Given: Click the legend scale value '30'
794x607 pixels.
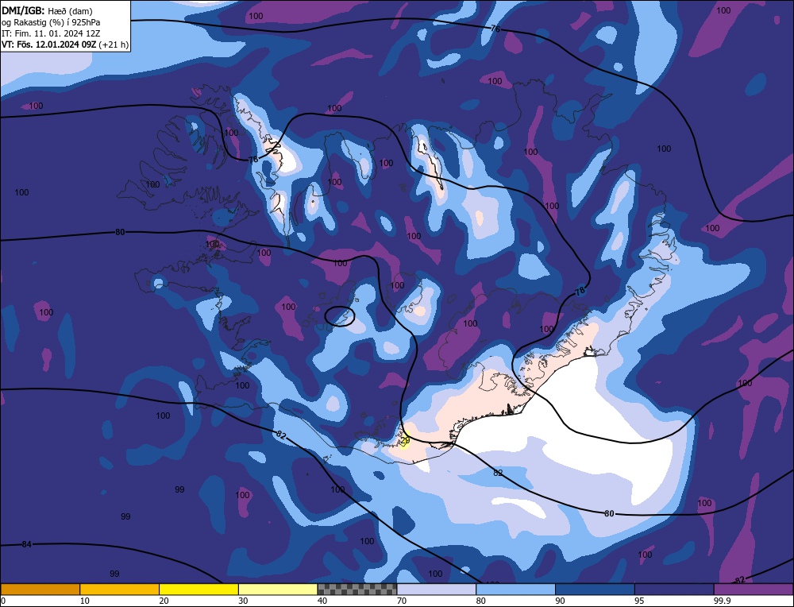Looking at the screenshot, I should click(x=243, y=601).
